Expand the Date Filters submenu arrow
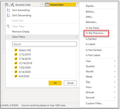The image size is (120, 109). click(76, 37)
